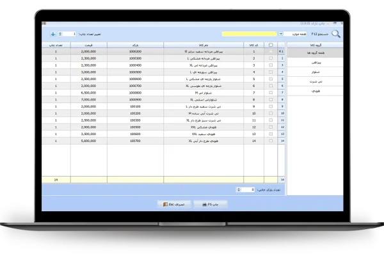The height and width of the screenshot is (256, 384).
Task: Sort by the قیمت column header
Action: click(89, 45)
